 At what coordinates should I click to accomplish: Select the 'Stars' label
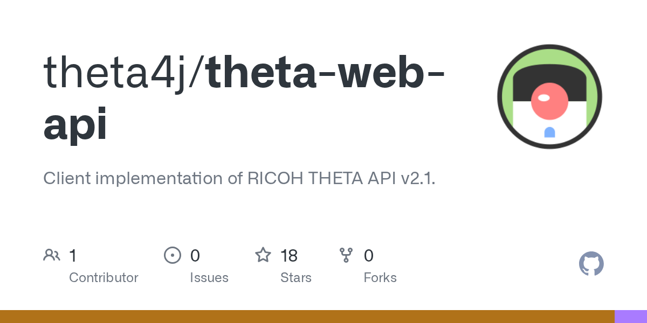(x=295, y=278)
